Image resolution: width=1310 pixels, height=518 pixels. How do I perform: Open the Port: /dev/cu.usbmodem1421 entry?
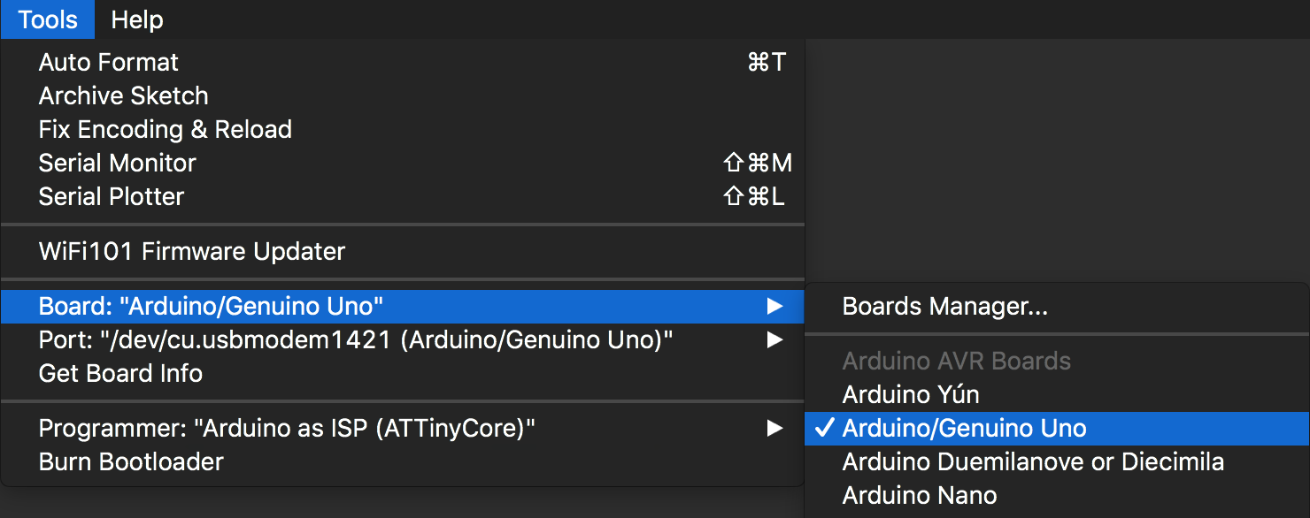click(356, 340)
